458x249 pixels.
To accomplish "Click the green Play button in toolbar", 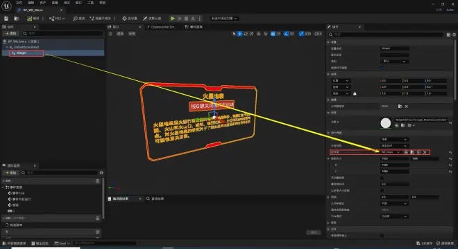I will tap(173, 19).
